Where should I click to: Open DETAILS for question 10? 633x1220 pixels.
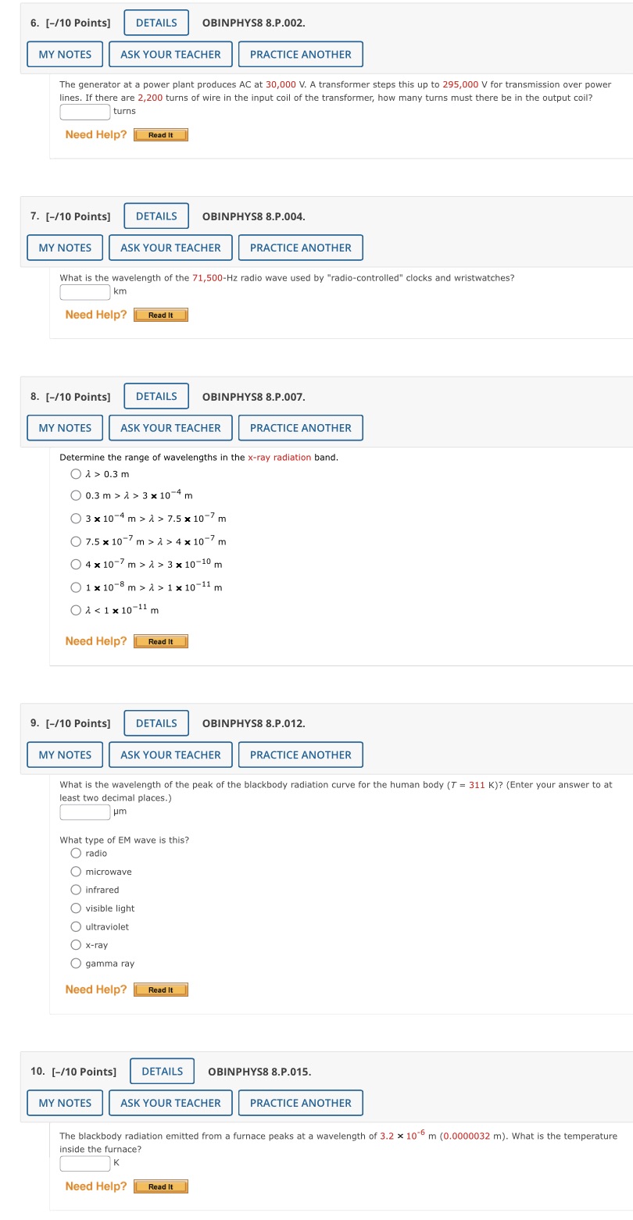[x=161, y=1071]
